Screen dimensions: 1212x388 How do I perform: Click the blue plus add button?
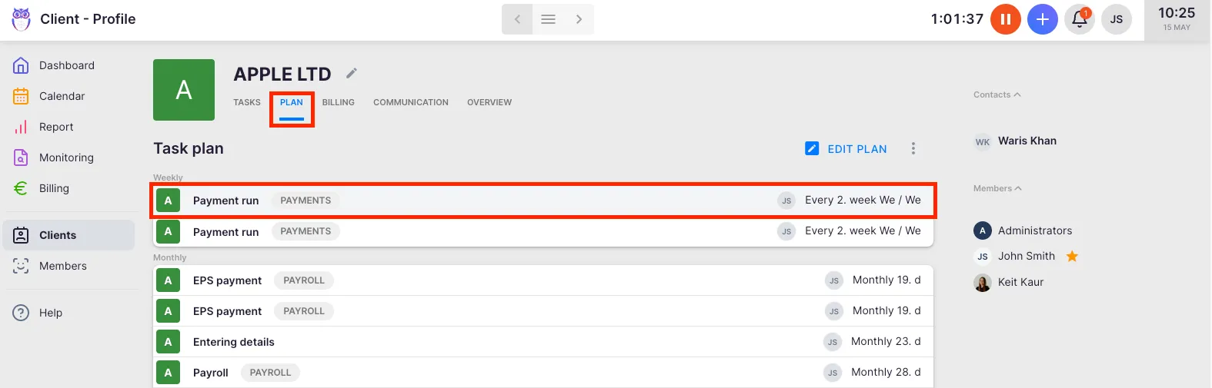[x=1042, y=19]
